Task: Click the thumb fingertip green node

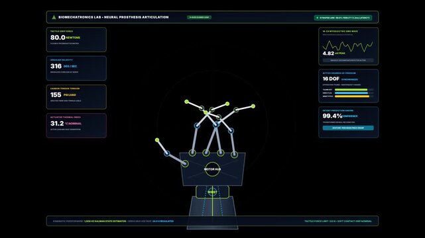Action: 157,140
